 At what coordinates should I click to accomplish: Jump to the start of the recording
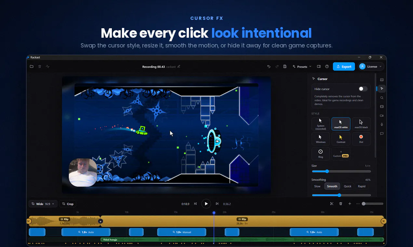tap(195, 204)
